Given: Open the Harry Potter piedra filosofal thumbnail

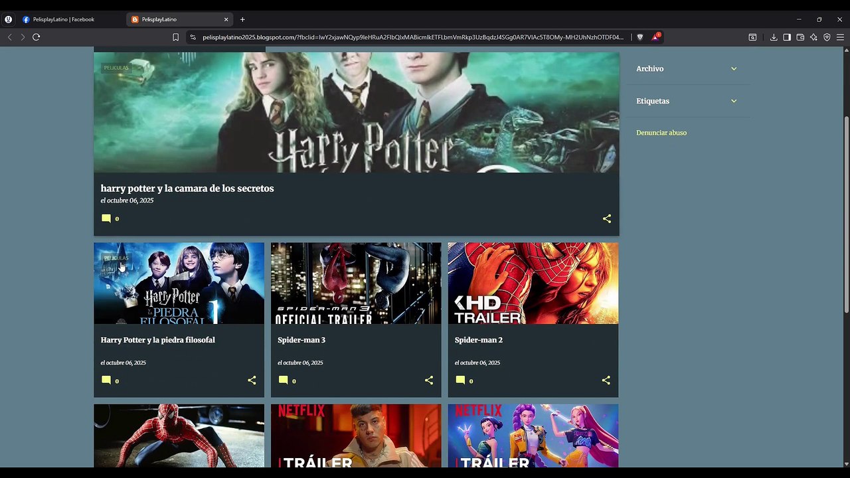Looking at the screenshot, I should [179, 283].
